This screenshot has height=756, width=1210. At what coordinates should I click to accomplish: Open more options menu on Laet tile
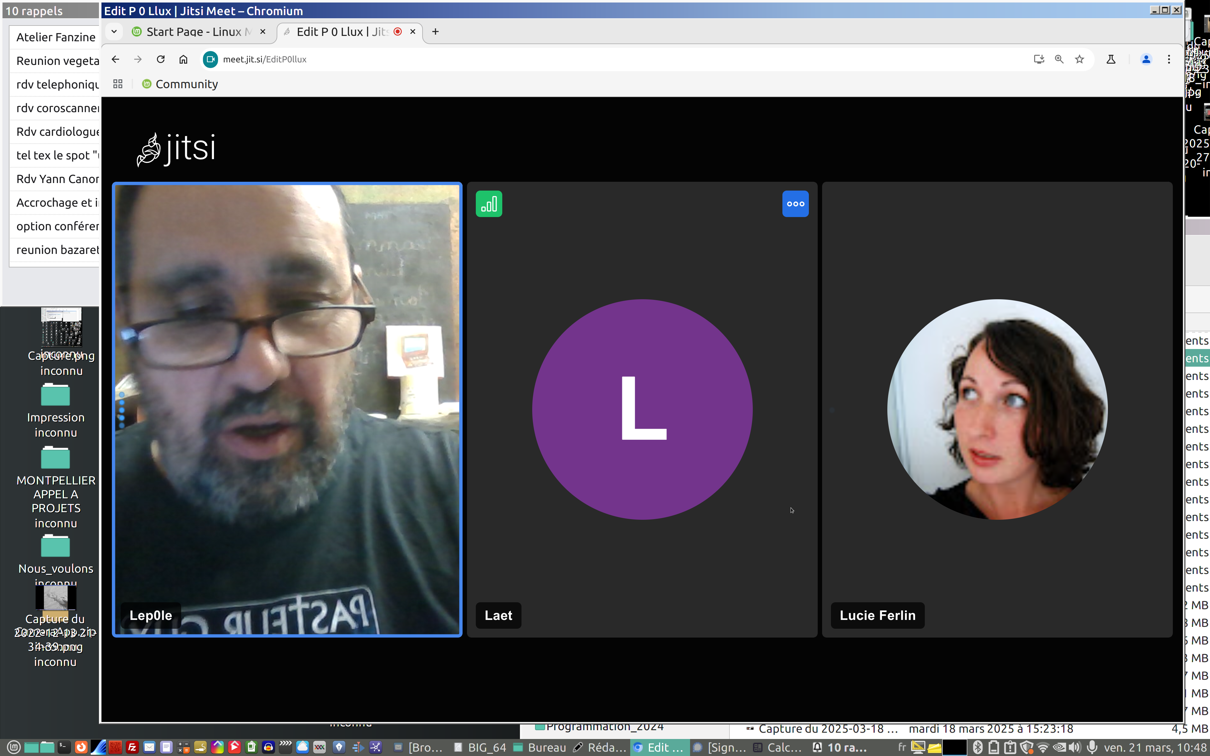tap(795, 204)
